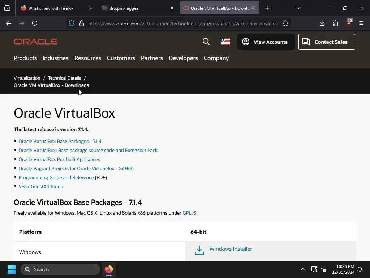370x278 pixels.
Task: Open the Company menu
Action: (216, 58)
